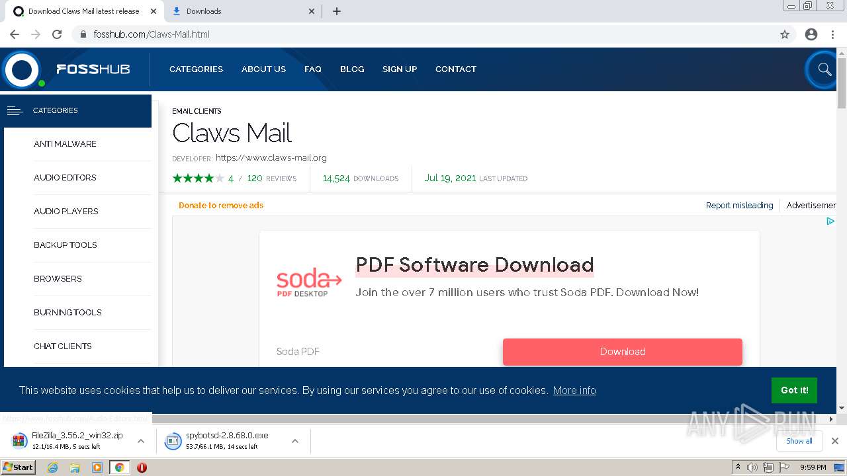Viewport: 847px width, 476px height.
Task: Go to the Blog nav item
Action: (352, 69)
